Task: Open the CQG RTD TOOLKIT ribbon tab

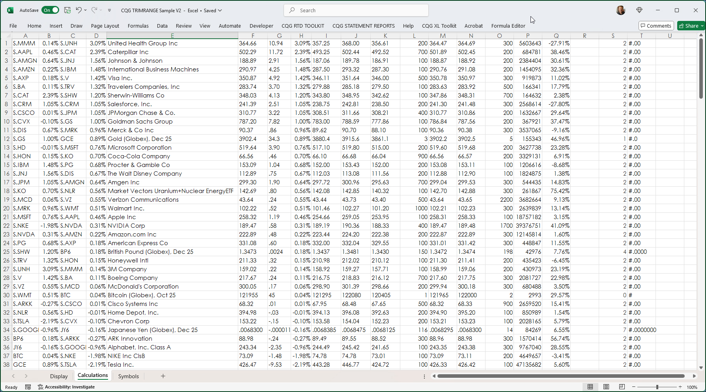Action: pos(303,26)
